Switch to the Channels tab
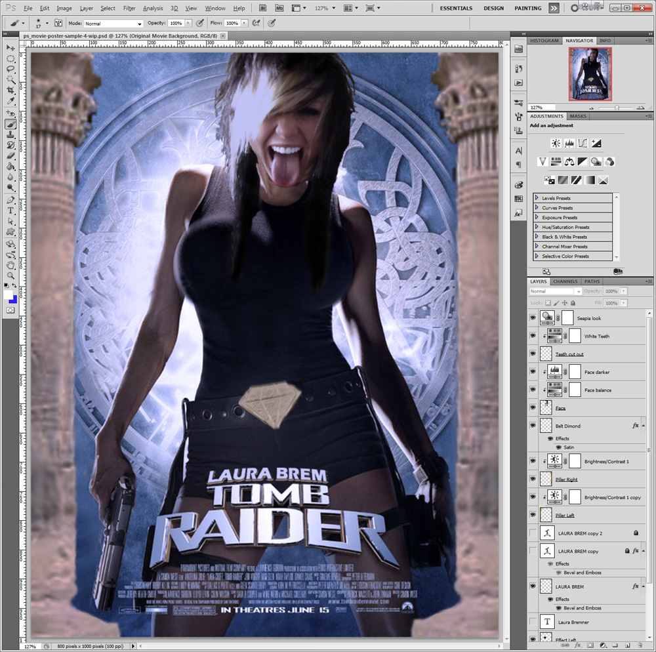Image resolution: width=656 pixels, height=652 pixels. [x=565, y=281]
